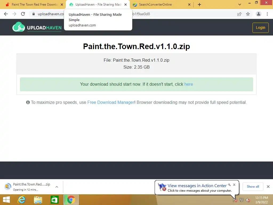Image resolution: width=273 pixels, height=205 pixels.
Task: Bookmark this page with the star icon
Action: [x=248, y=14]
